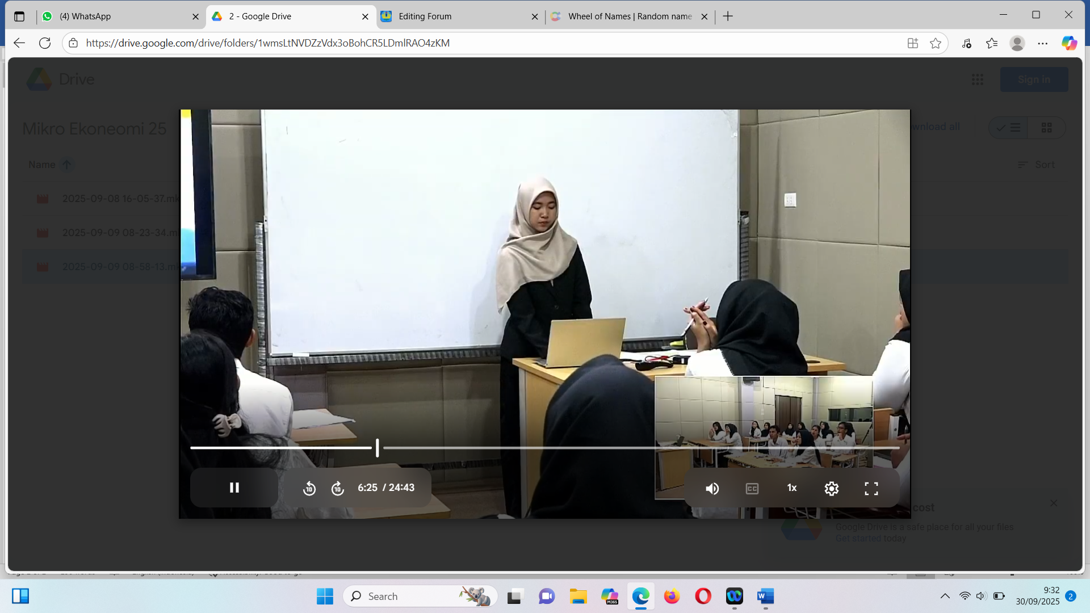The image size is (1090, 613).
Task: Open Copilot sidebar icon
Action: [1069, 43]
